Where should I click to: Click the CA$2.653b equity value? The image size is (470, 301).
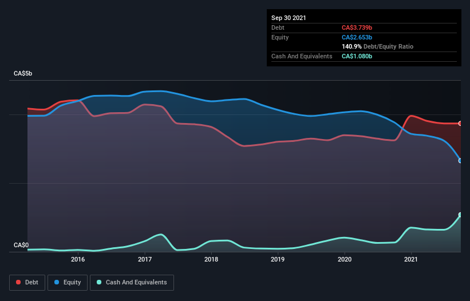(x=357, y=37)
